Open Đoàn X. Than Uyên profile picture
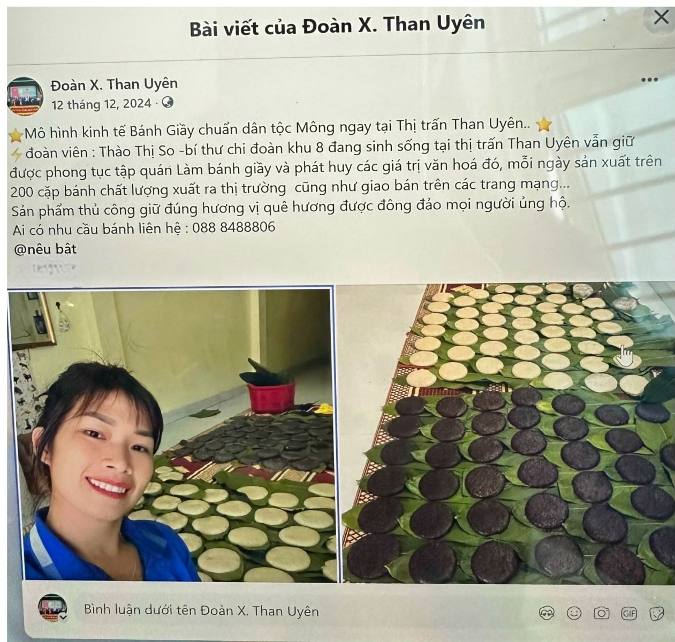The width and height of the screenshot is (675, 642). click(25, 95)
